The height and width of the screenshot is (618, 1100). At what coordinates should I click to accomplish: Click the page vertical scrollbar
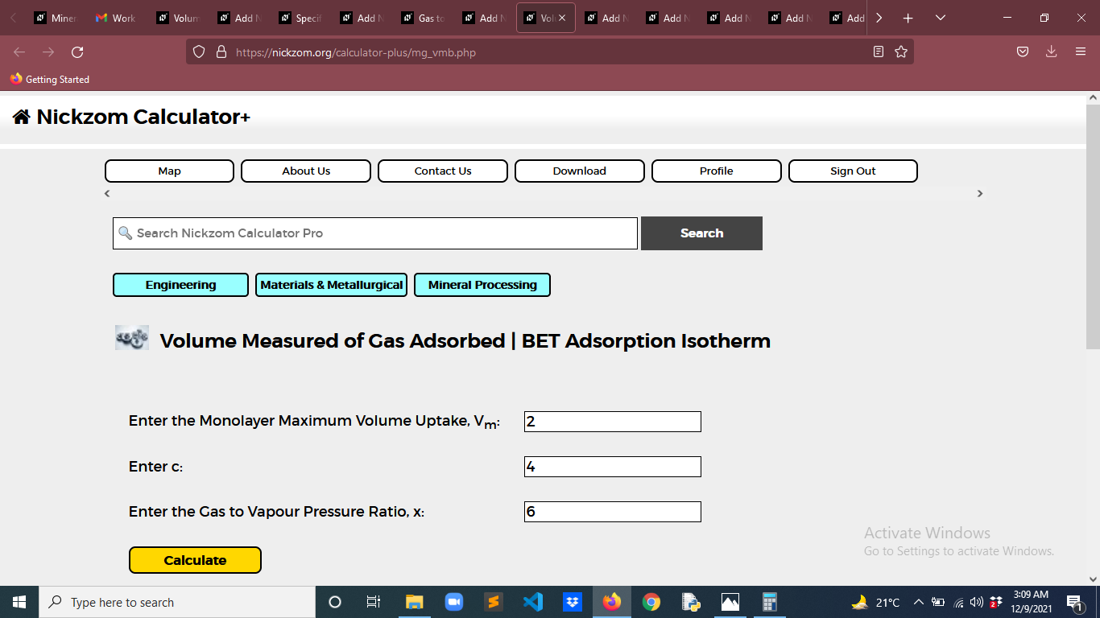coord(1093,227)
